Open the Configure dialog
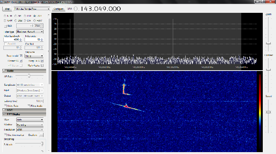 (x=58, y=8)
